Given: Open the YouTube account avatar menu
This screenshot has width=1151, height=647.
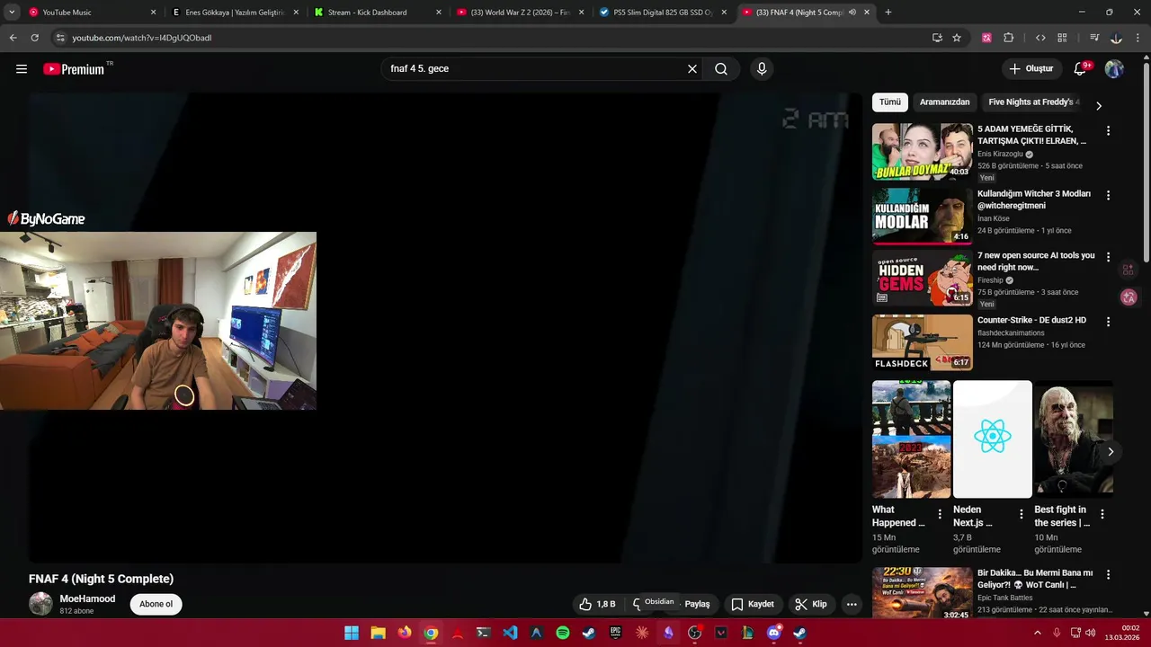Looking at the screenshot, I should [x=1114, y=69].
